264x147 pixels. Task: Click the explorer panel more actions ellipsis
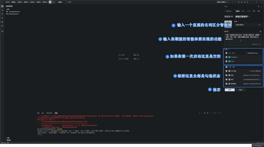coord(32,6)
